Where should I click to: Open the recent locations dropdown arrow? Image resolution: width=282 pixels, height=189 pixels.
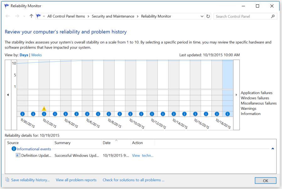(24, 16)
